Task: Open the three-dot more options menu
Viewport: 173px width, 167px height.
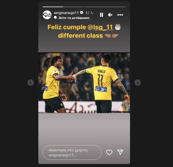Action: 120,15
